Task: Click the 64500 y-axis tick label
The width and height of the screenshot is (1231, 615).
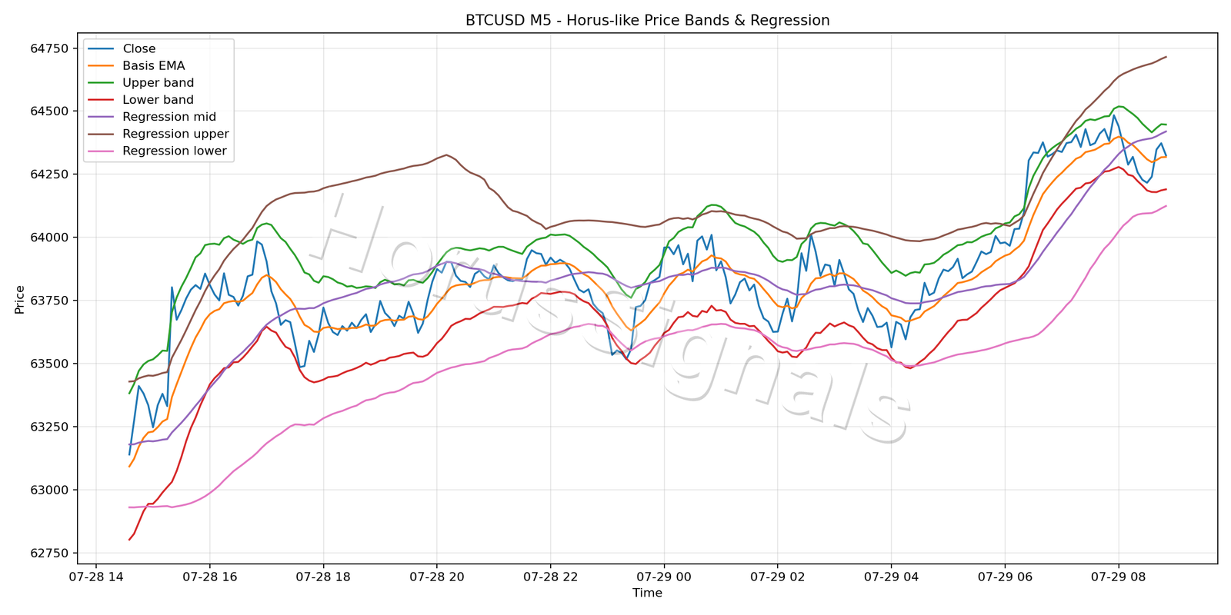Action: point(51,111)
